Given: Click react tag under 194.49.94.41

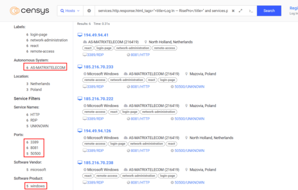Looking at the screenshot, I should tap(88, 48).
